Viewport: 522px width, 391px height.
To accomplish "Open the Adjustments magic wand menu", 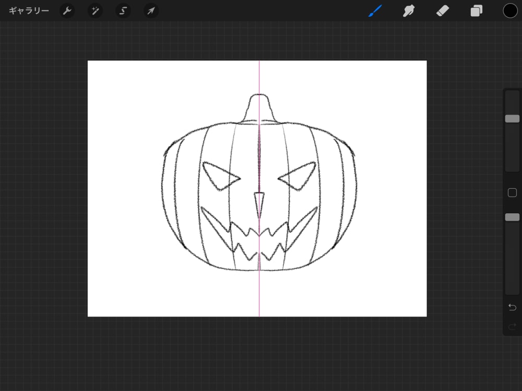I will tap(95, 10).
